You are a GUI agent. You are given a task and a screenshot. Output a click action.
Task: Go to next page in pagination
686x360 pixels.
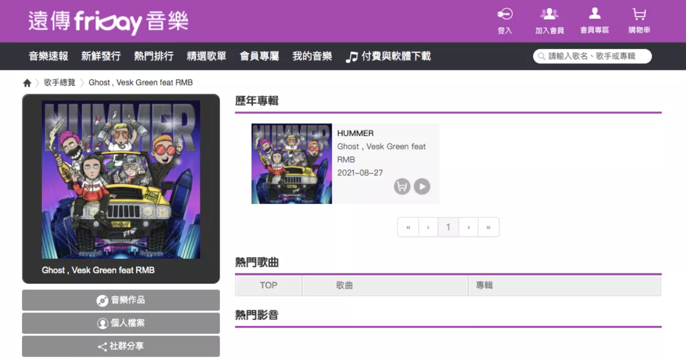(x=469, y=227)
